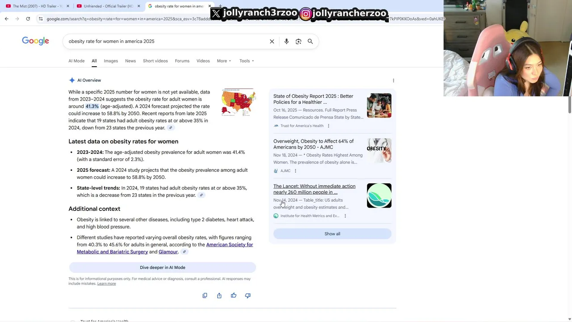This screenshot has height=322, width=572.
Task: Click the page vertical scrollbar
Action: coord(570,104)
